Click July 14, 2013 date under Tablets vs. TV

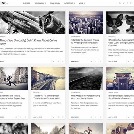click(37, 117)
